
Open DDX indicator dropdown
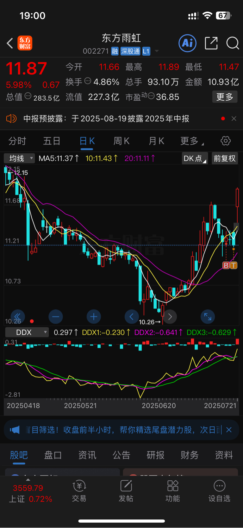click(27, 332)
